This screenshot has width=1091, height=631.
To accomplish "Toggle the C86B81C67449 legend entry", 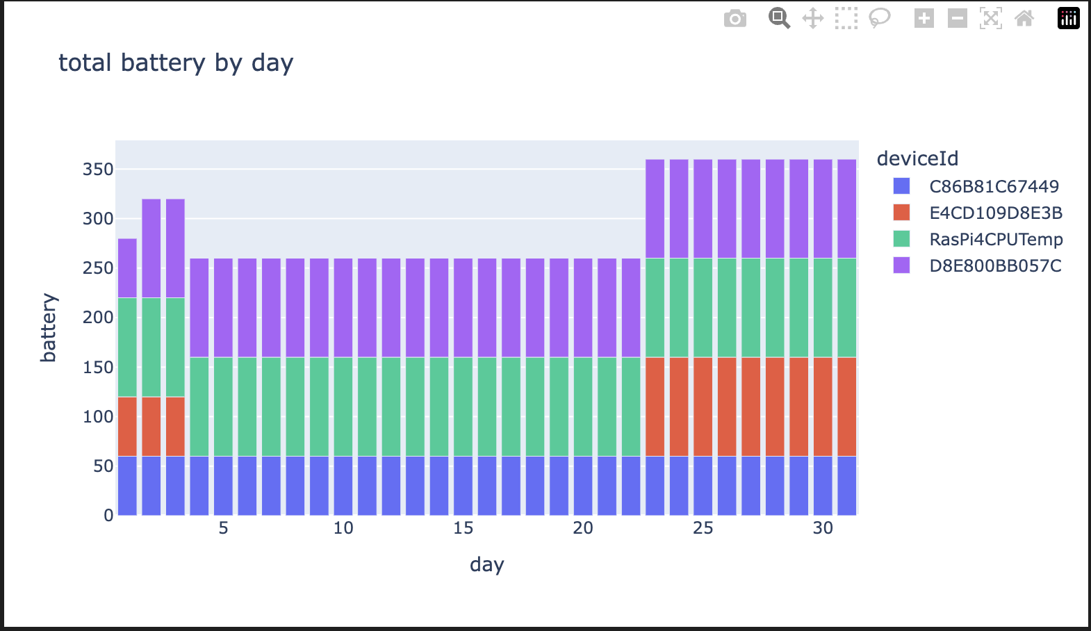I will point(994,186).
